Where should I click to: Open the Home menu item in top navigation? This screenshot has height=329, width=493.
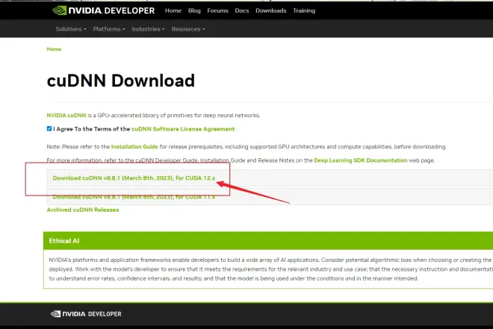tap(173, 10)
